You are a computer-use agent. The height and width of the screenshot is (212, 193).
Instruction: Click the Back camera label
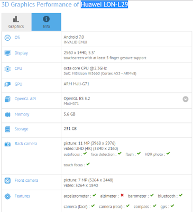[x=26, y=144]
